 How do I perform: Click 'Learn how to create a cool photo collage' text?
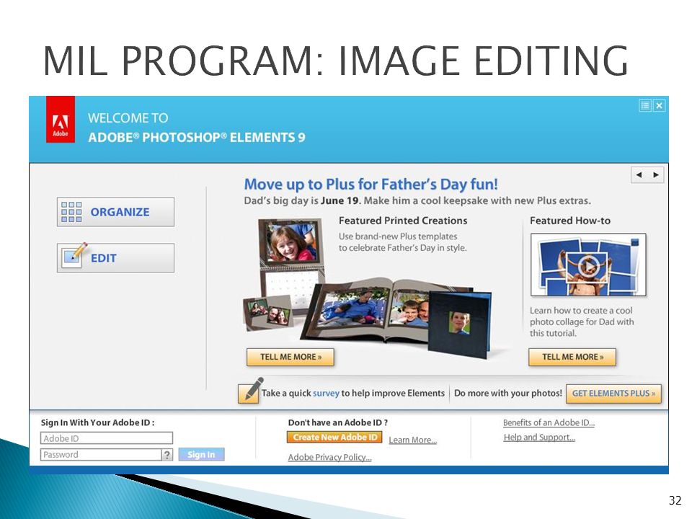(x=582, y=321)
